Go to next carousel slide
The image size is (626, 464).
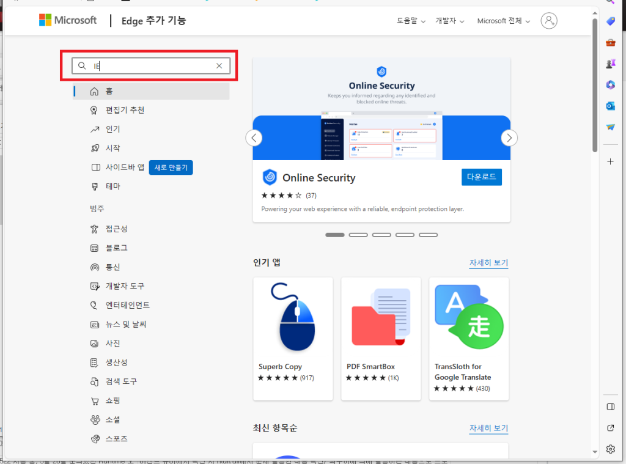tap(509, 138)
